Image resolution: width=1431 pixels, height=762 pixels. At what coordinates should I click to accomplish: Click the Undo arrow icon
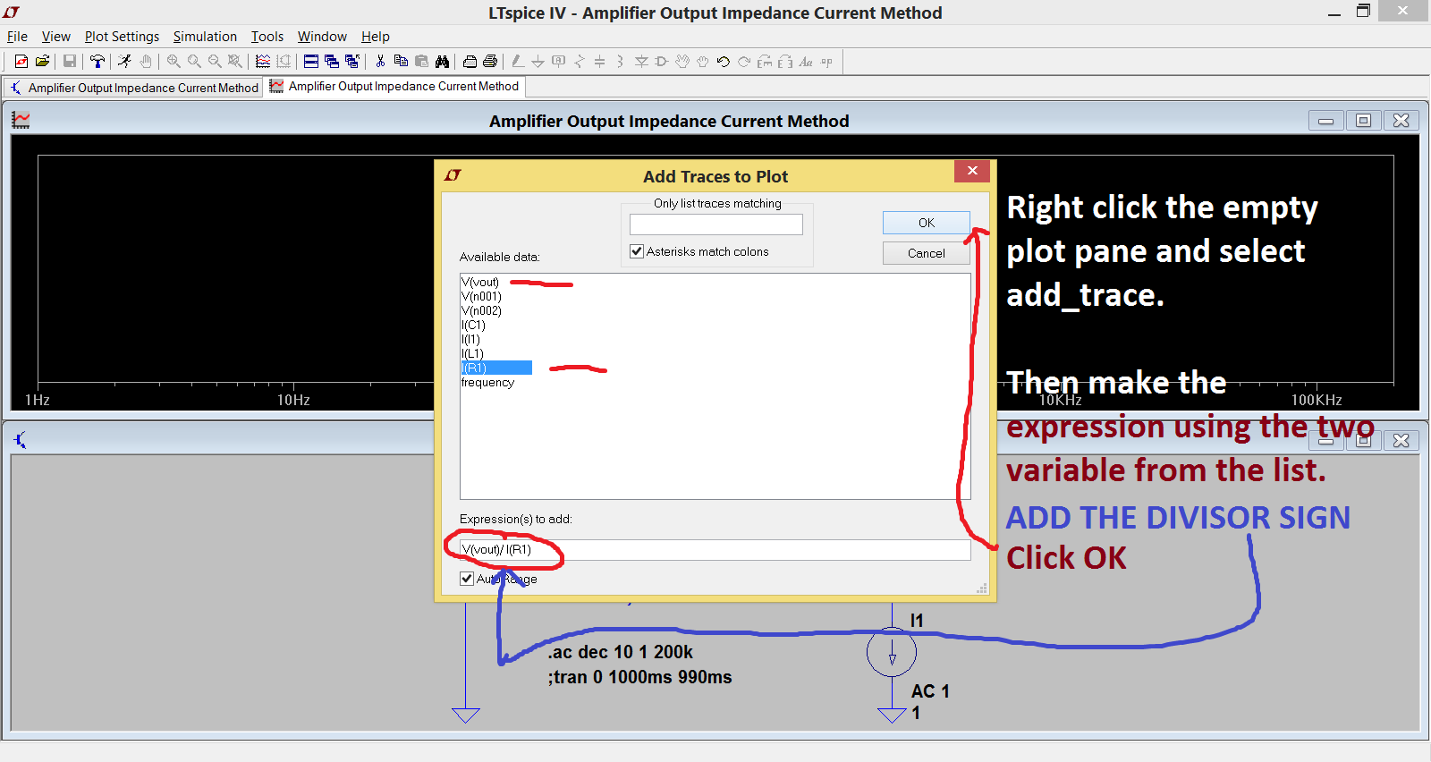[724, 61]
